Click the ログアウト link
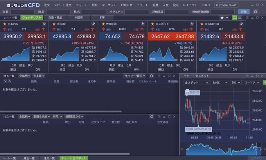Viewport: 266px width, 160px height. click(257, 158)
